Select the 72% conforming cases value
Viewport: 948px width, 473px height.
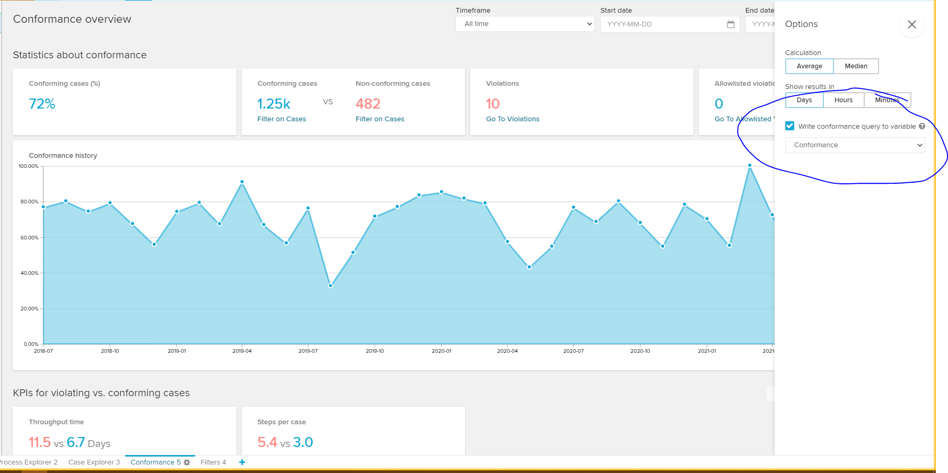(42, 104)
